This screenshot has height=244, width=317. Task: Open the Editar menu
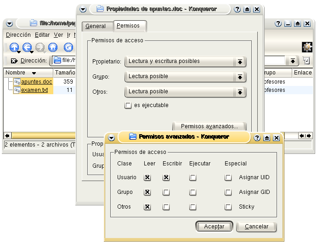pyautogui.click(x=42, y=35)
